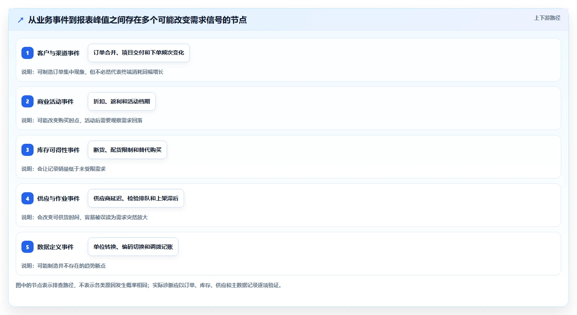Select the number 3 badge for 库存可得性事件
This screenshot has width=577, height=315.
pos(28,150)
